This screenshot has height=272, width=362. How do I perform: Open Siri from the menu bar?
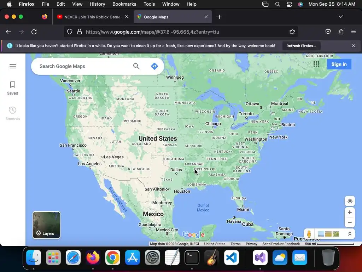point(300,4)
